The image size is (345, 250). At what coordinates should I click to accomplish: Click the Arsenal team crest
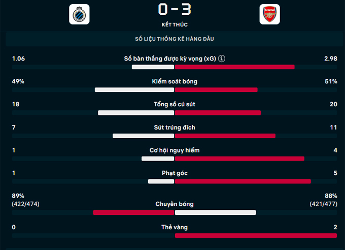click(x=269, y=14)
